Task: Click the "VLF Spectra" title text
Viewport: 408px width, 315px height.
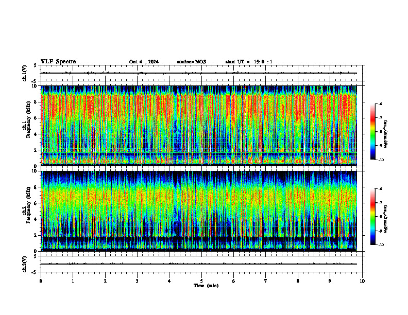Action: point(58,62)
